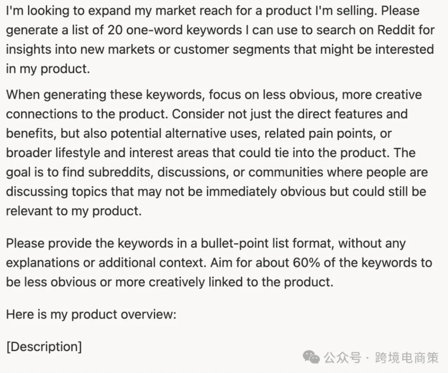Click the [Description] placeholder text
448x373 pixels.
click(x=44, y=347)
